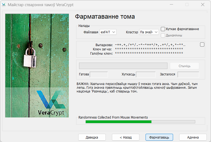The height and width of the screenshot is (142, 211).
Task: Open the Файлавая exFAT dropdown
Action: pyautogui.click(x=108, y=32)
